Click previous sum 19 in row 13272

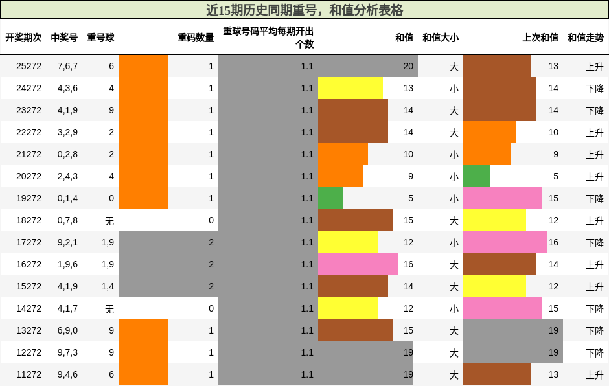553,330
